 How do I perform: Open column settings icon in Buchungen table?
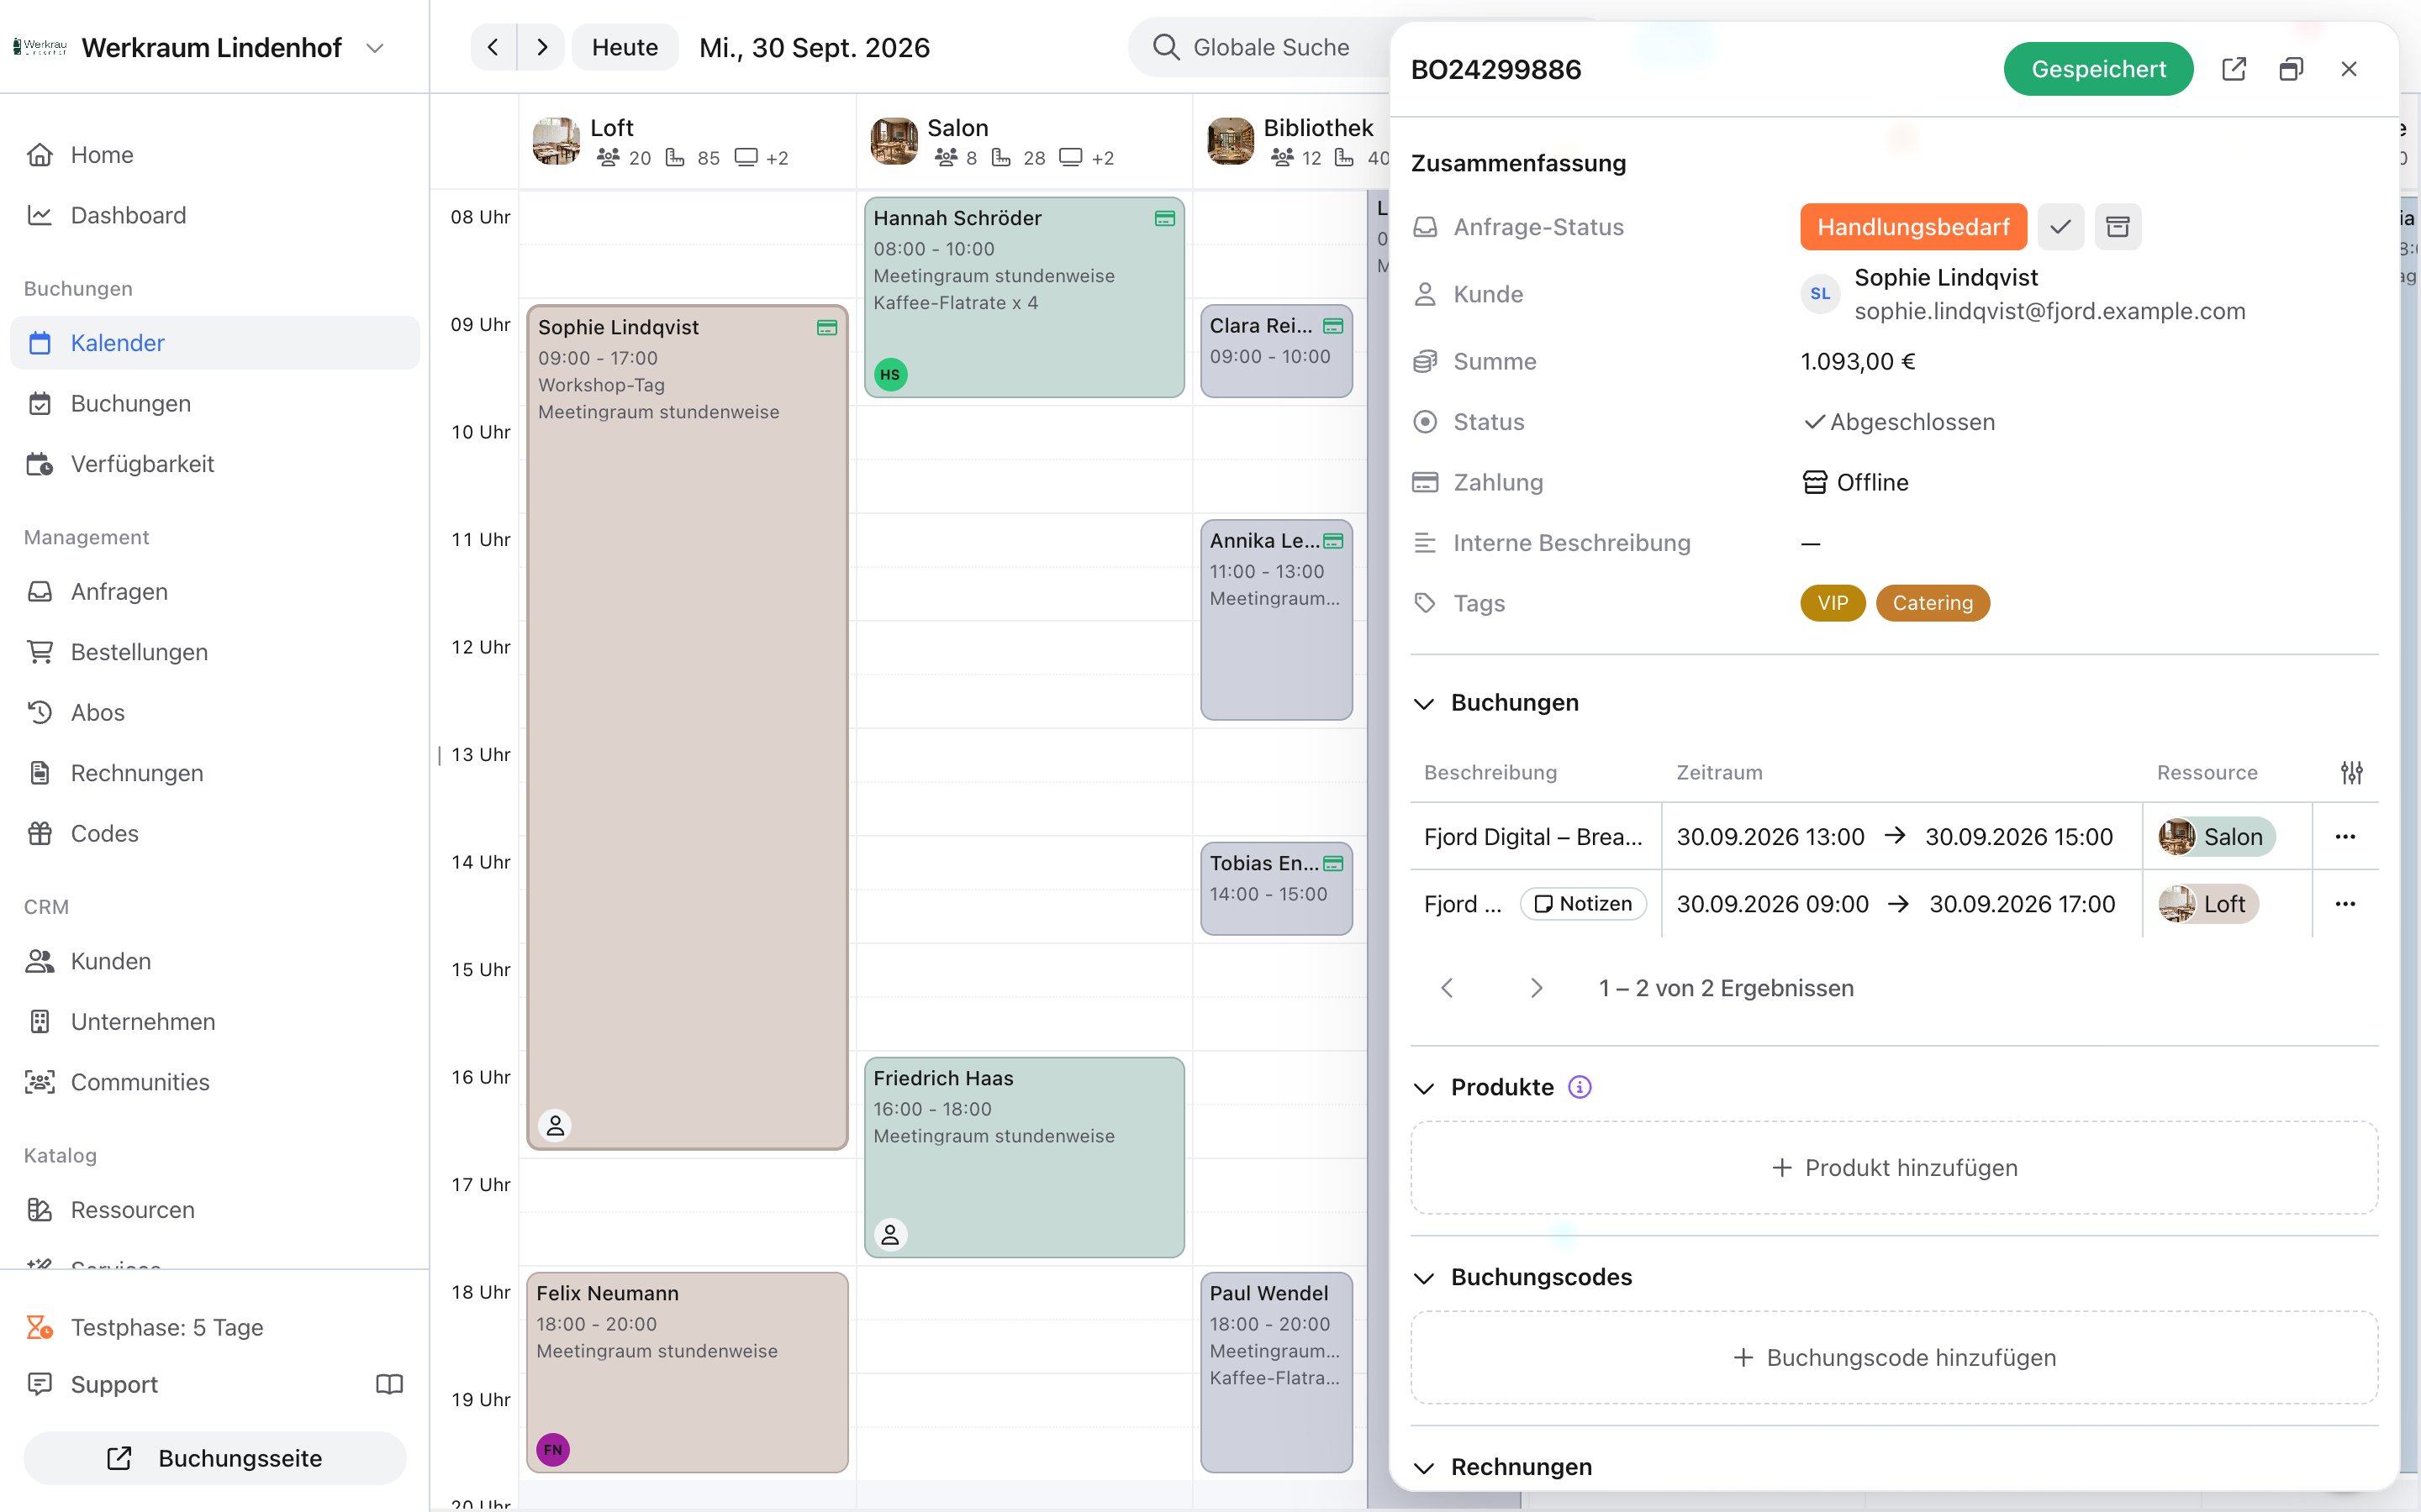pos(2352,772)
